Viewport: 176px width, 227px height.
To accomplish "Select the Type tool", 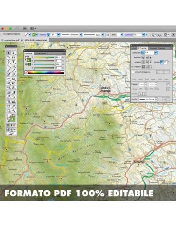I will coord(14,61).
